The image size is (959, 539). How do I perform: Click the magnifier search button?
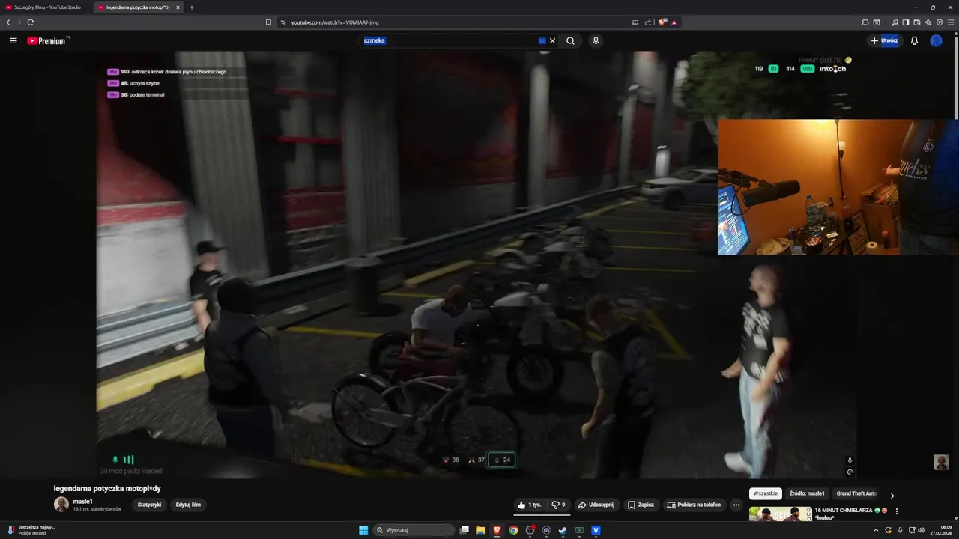pos(571,41)
